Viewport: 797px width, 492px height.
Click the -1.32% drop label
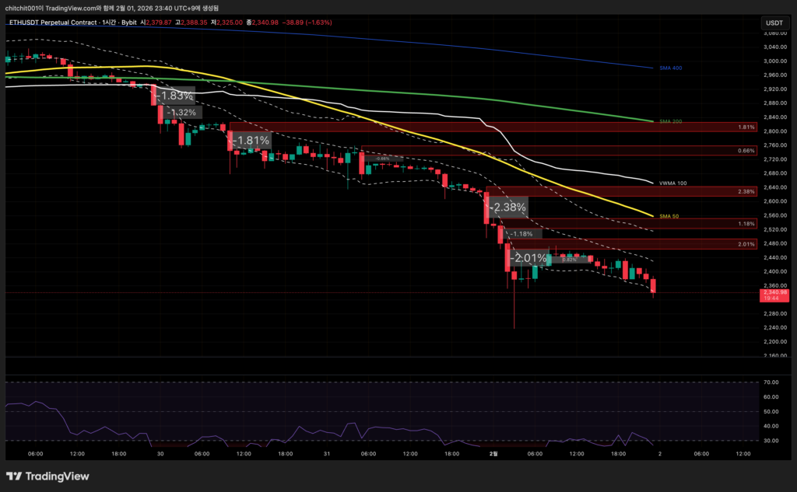pos(184,113)
